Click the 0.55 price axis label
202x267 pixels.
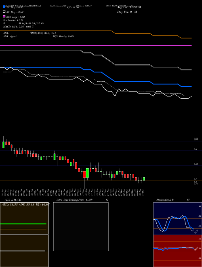pos(196,164)
